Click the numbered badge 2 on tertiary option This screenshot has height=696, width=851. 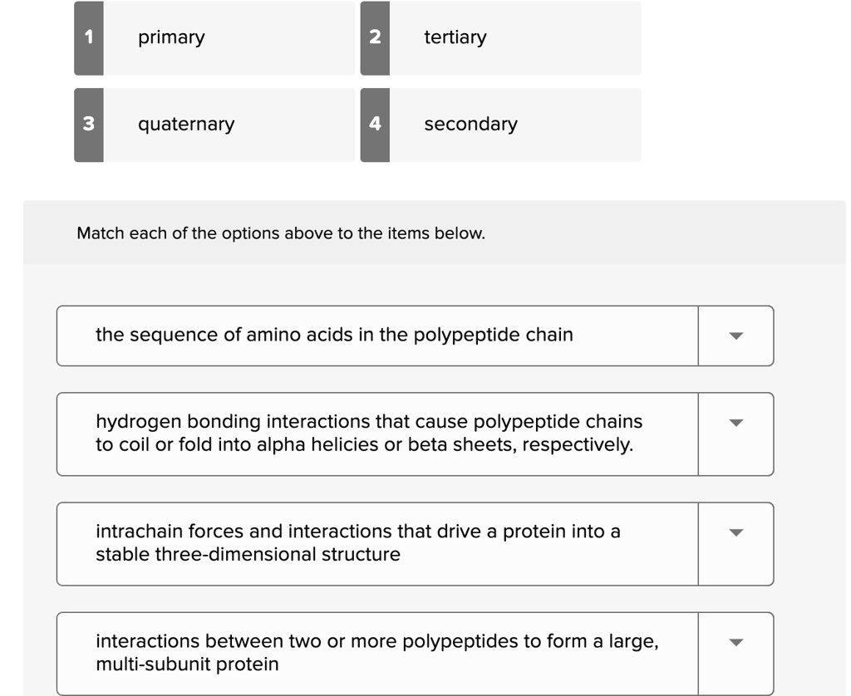[375, 37]
